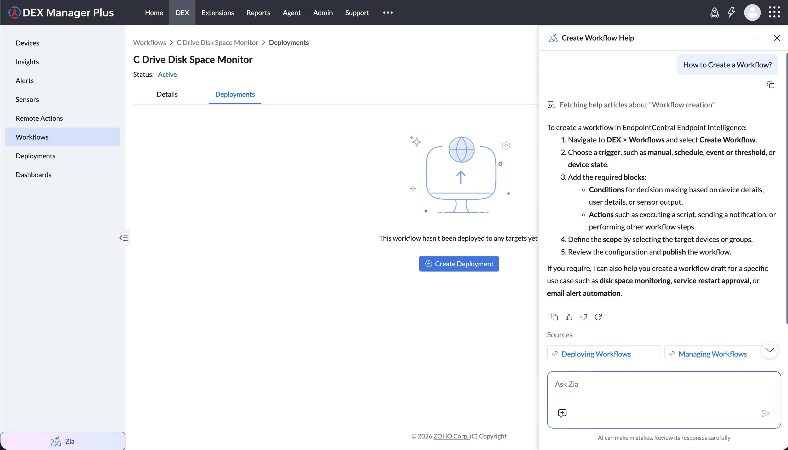Jump to latest message with the down chevron
788x450 pixels.
coord(769,350)
